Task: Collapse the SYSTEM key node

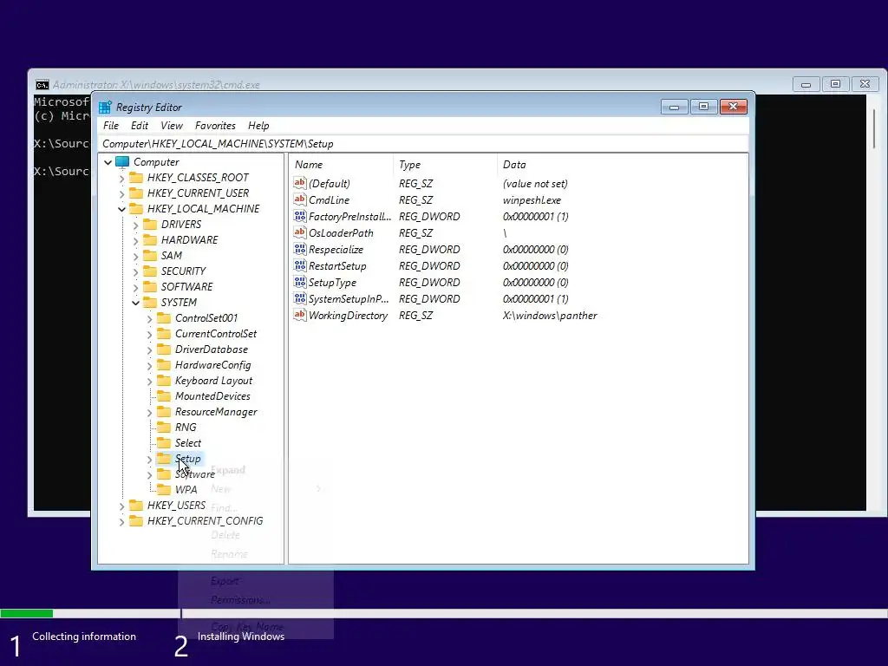Action: (136, 303)
